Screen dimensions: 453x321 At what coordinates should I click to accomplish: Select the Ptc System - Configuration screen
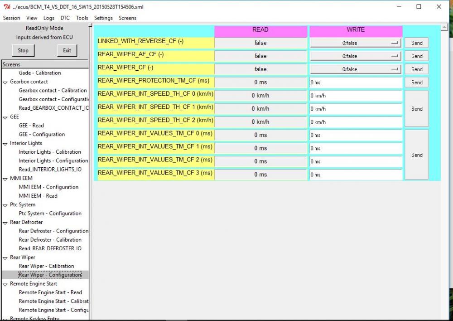pyautogui.click(x=50, y=214)
